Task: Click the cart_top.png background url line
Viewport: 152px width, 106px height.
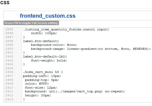Action: (x=74, y=92)
